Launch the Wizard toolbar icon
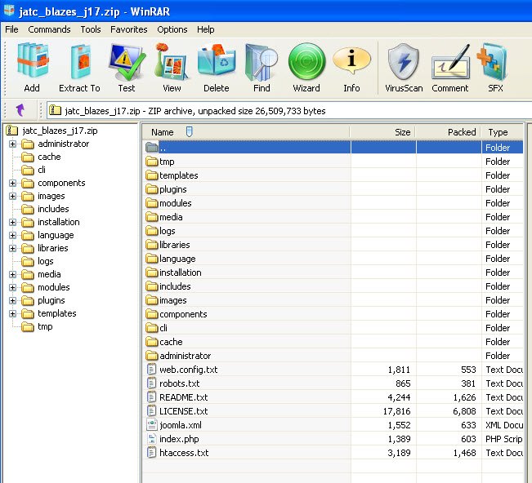Image resolution: width=532 pixels, height=483 pixels. point(306,68)
